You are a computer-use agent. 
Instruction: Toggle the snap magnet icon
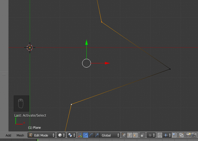(x=160, y=135)
